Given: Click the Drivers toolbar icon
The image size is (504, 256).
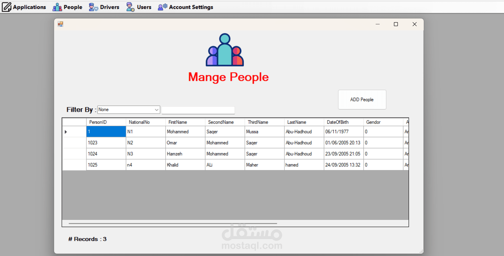Looking at the screenshot, I should (93, 7).
